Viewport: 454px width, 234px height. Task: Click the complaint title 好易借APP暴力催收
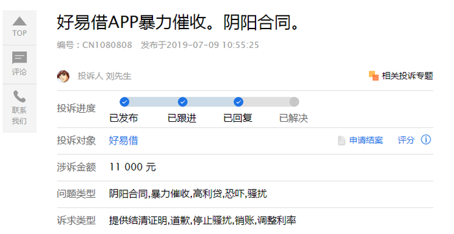[131, 23]
